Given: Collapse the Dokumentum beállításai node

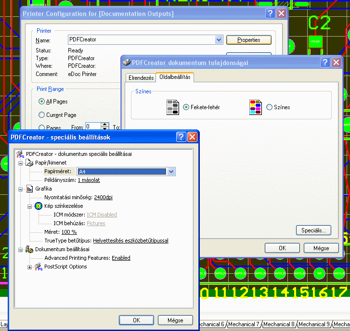Looking at the screenshot, I should point(21,250).
